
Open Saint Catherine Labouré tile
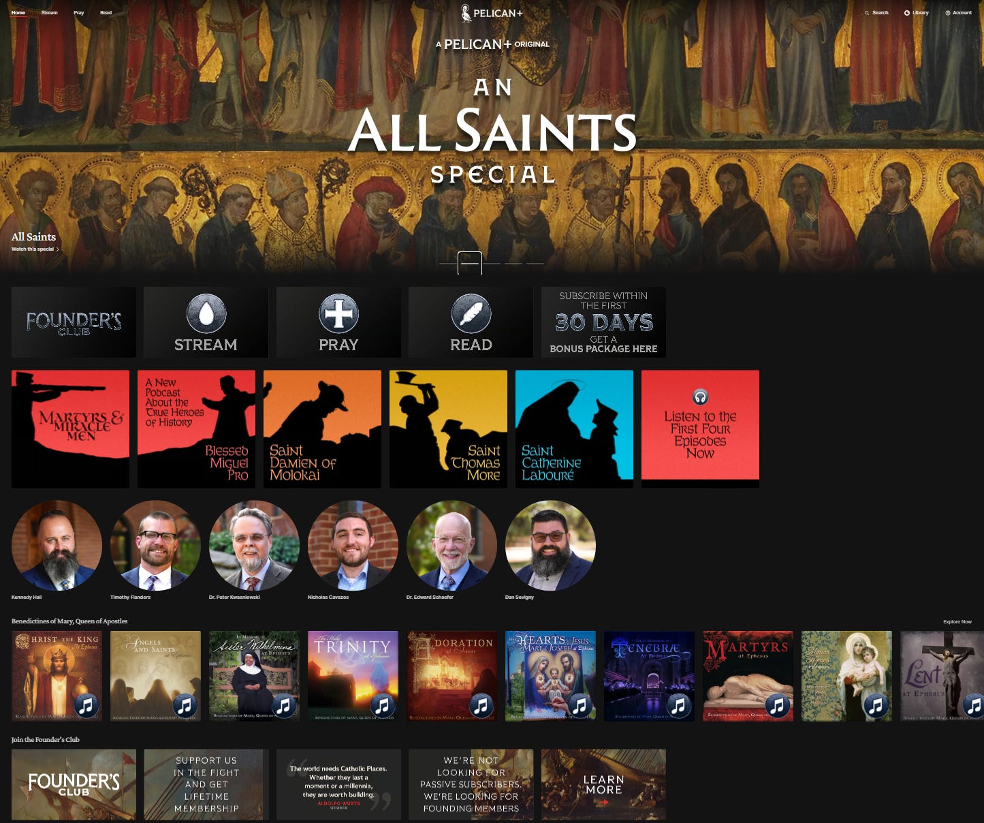574,429
